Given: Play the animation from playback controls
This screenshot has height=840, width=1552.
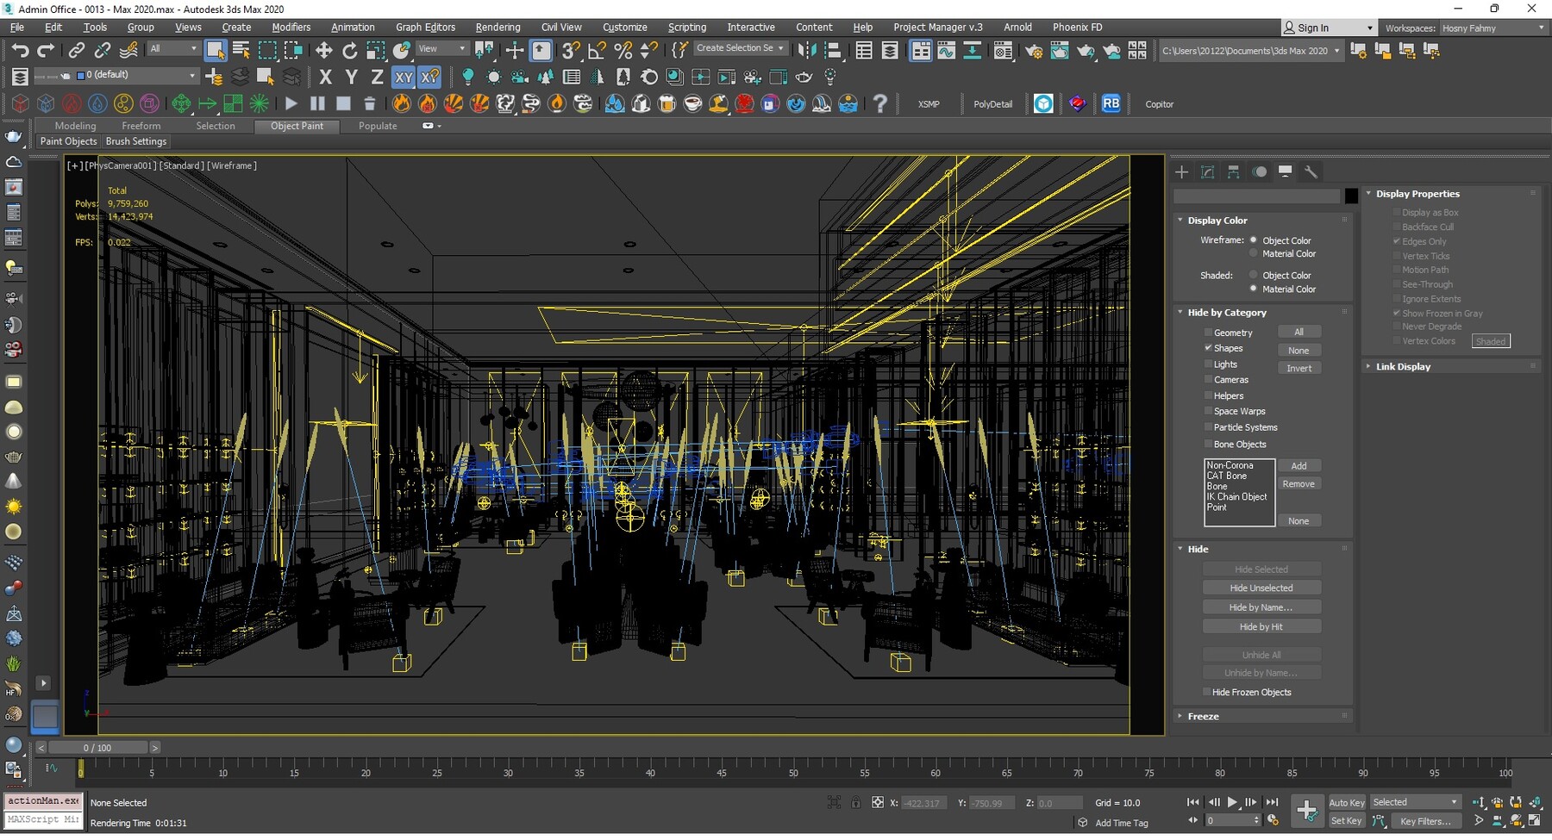Looking at the screenshot, I should 1232,802.
